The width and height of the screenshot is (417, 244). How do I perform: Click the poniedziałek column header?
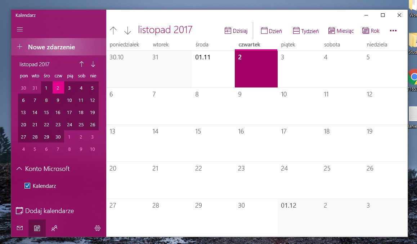click(x=124, y=45)
